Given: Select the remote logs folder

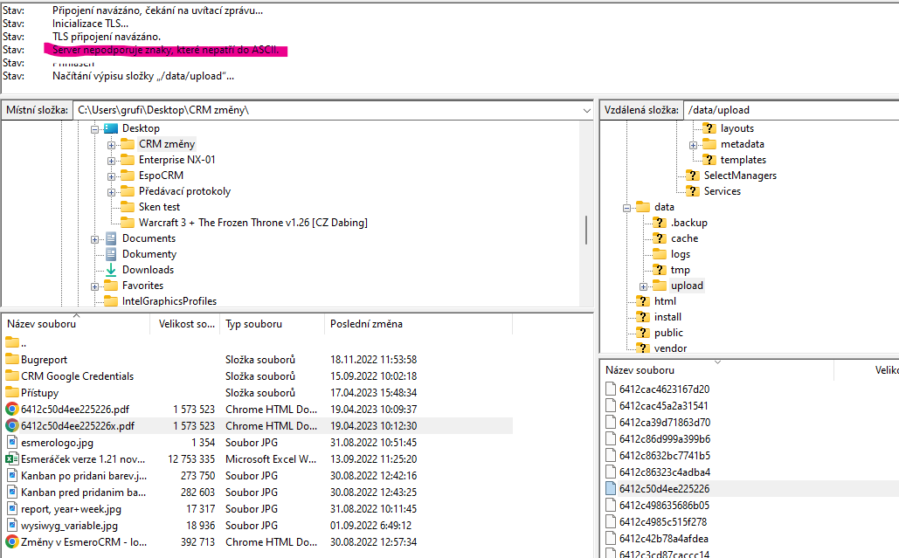Looking at the screenshot, I should point(680,254).
